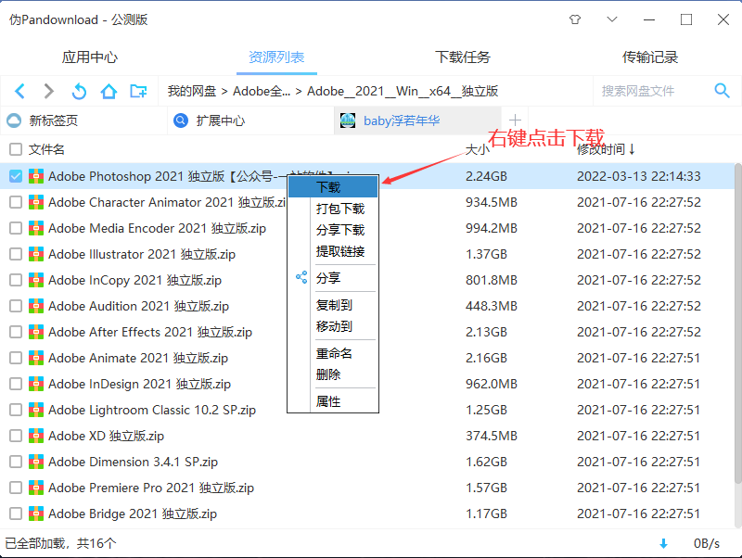
Task: Open the 扩展中心 tab
Action: (x=250, y=120)
